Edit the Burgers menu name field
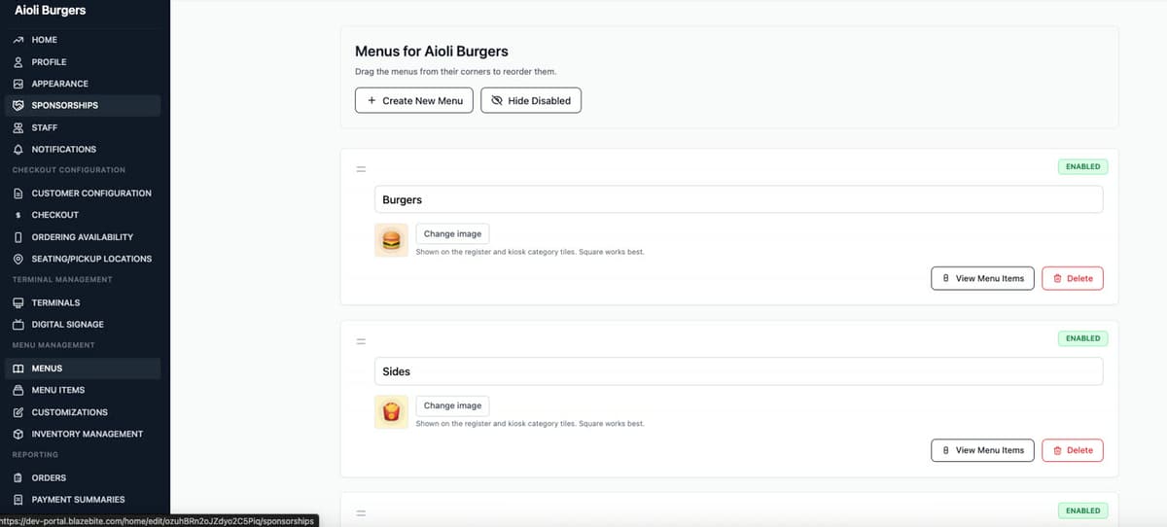This screenshot has width=1167, height=527. [x=738, y=199]
